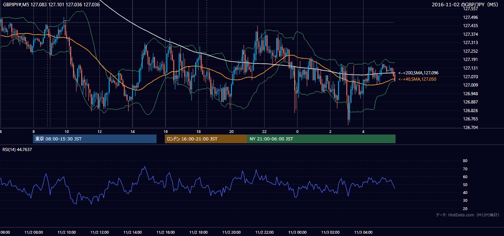This screenshot has height=236, width=504.
Task: Select the Tokyo 08:00-15:30 JST session bar
Action: coord(95,139)
